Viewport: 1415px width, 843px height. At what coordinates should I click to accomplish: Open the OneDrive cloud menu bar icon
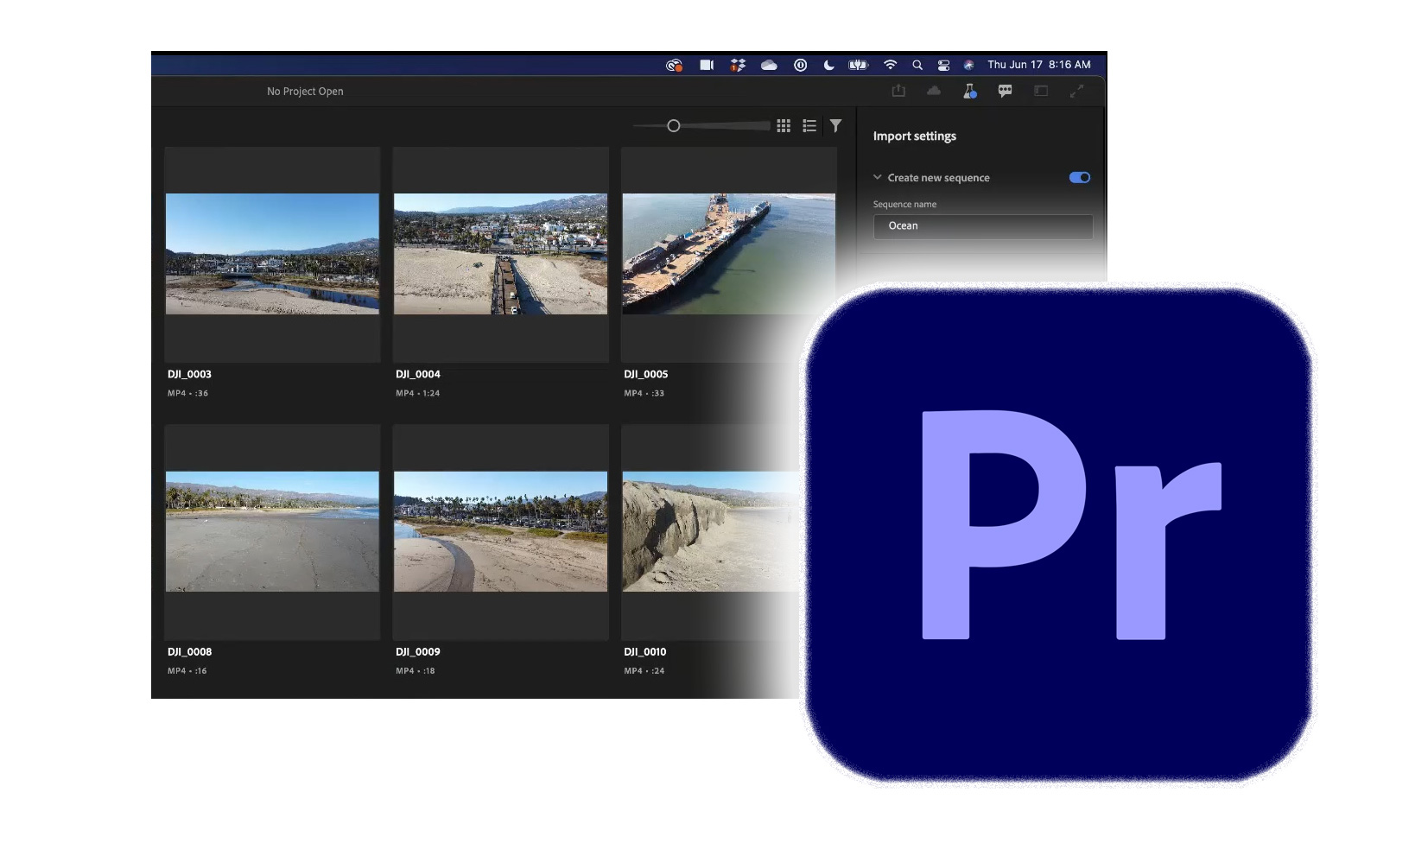(x=769, y=65)
